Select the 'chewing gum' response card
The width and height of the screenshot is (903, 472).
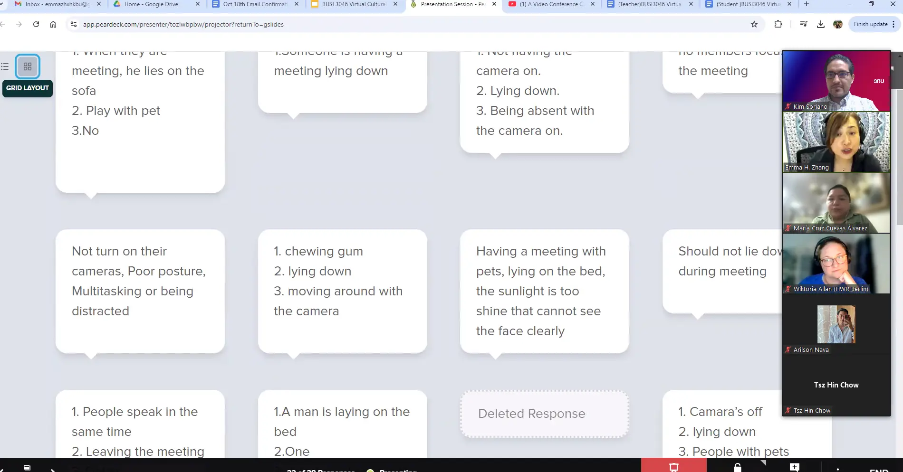pos(342,291)
